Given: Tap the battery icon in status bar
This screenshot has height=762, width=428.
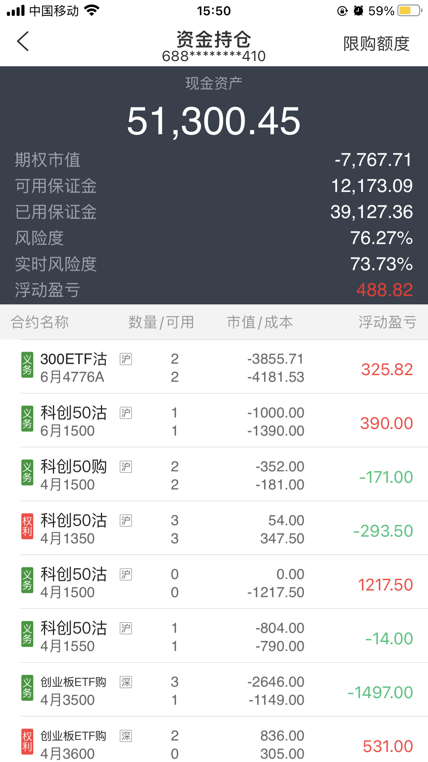Looking at the screenshot, I should (x=409, y=11).
